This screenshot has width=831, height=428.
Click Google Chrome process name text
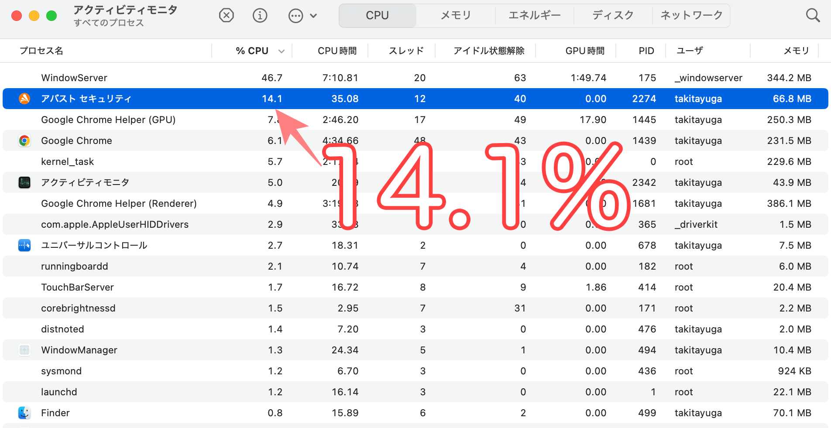76,140
